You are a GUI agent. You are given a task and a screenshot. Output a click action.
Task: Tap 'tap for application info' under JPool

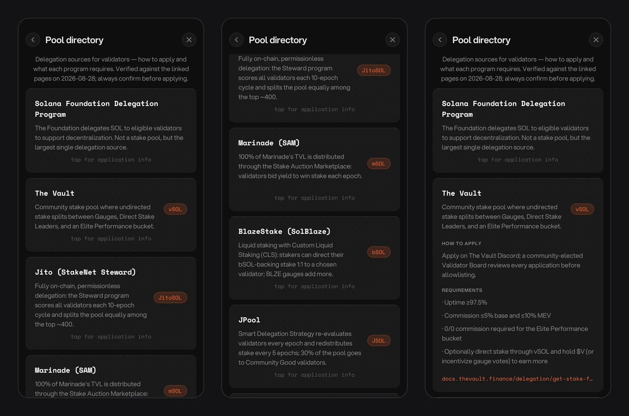[x=314, y=375]
